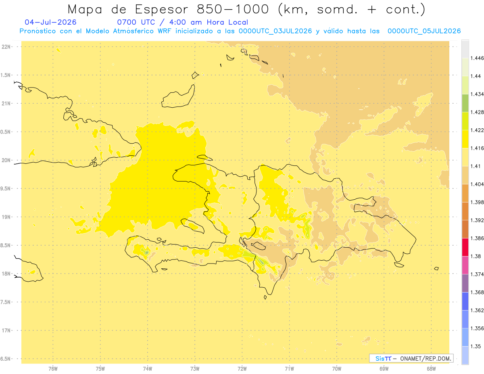Select the '20N' latitude axis label
Viewport: 484px width, 374px height.
[x=6, y=160]
